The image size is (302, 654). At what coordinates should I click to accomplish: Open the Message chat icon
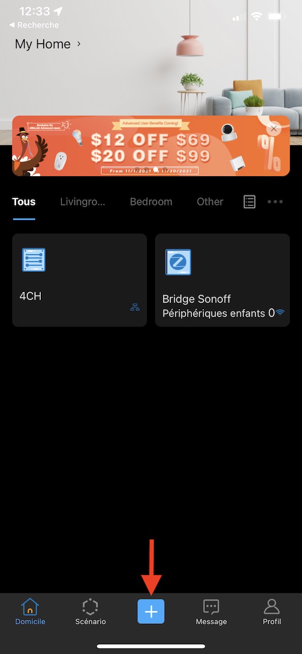pyautogui.click(x=211, y=606)
